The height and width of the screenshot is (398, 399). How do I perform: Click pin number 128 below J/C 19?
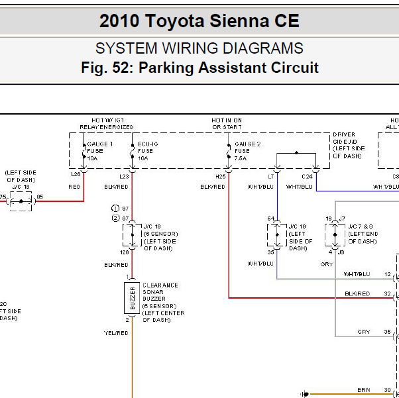pyautogui.click(x=125, y=252)
